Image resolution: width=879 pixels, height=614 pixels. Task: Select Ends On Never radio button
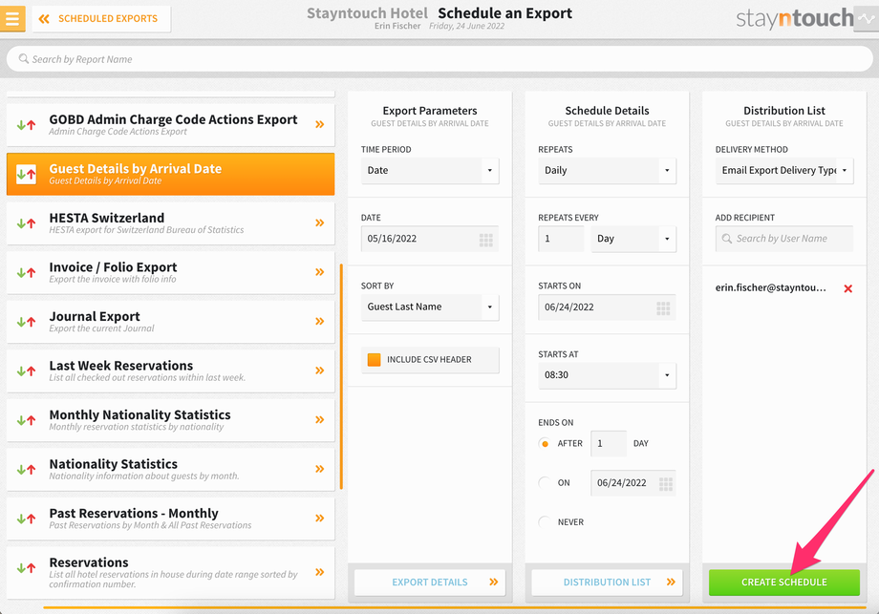pos(545,522)
